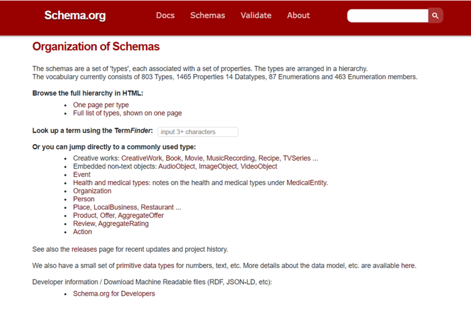Open 'Full list of types' link
Screen dimensions: 471x309
tap(127, 113)
